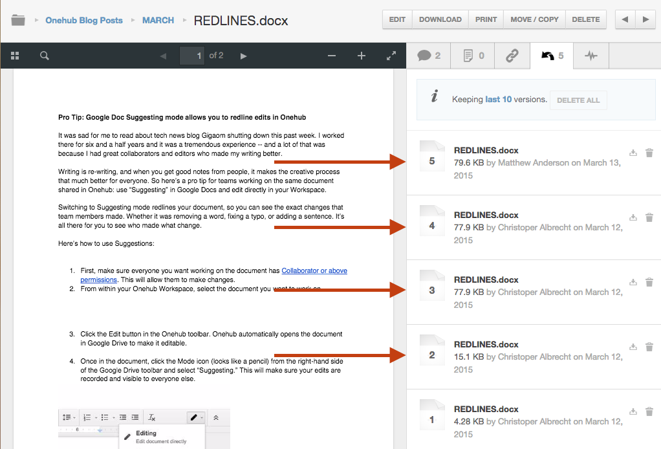Screen dimensions: 661x449
Task: Click the 'last 10' versions link
Action: click(x=498, y=100)
